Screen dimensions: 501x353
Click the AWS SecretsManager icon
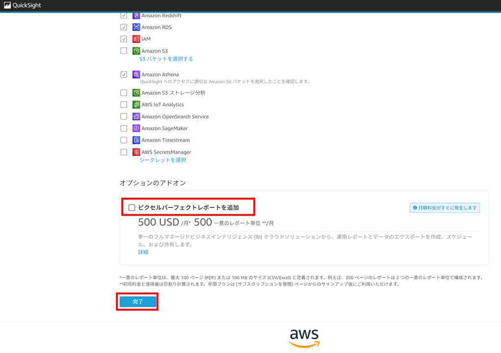(136, 152)
